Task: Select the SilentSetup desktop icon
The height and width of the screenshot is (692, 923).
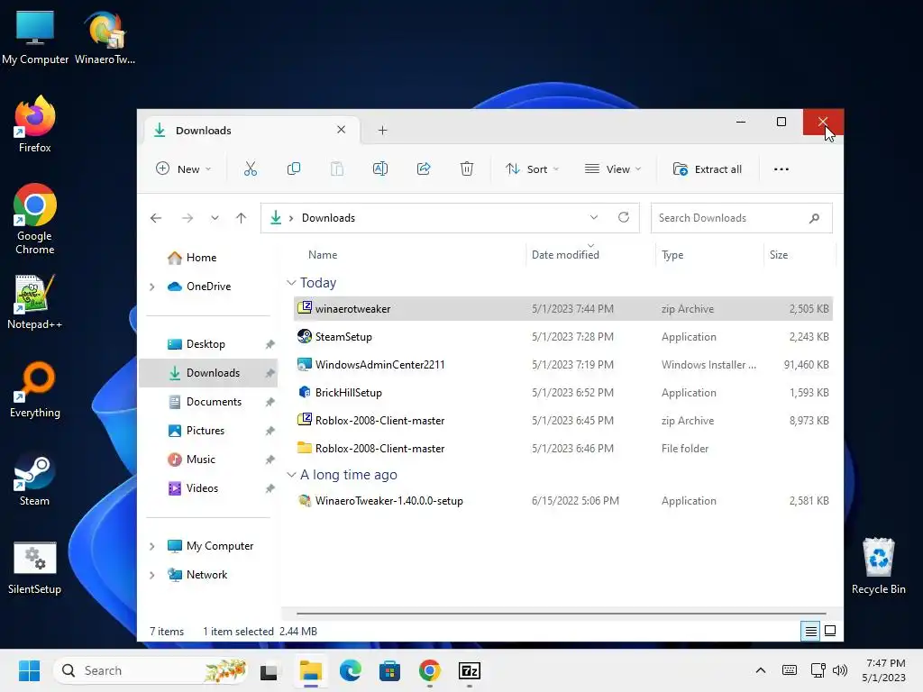Action: 35,568
